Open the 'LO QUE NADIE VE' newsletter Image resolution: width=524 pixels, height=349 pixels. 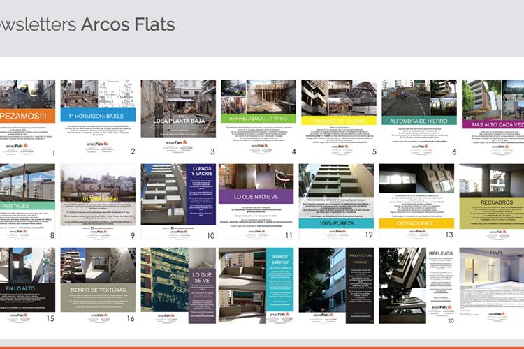pyautogui.click(x=256, y=202)
